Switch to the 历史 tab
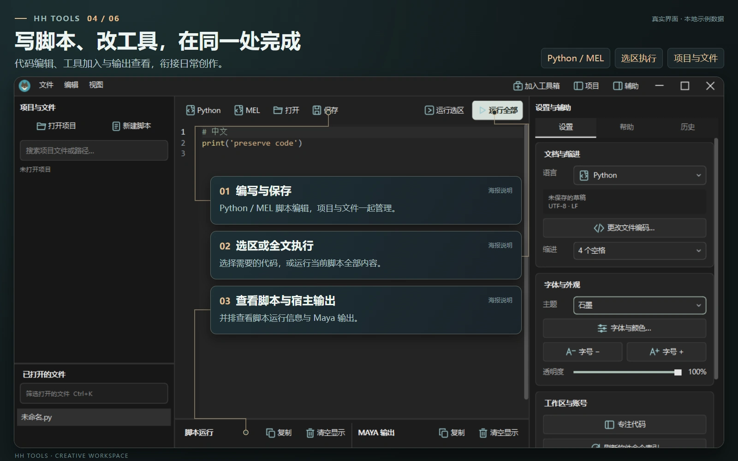Screen dimensions: 738x461 [x=687, y=127]
